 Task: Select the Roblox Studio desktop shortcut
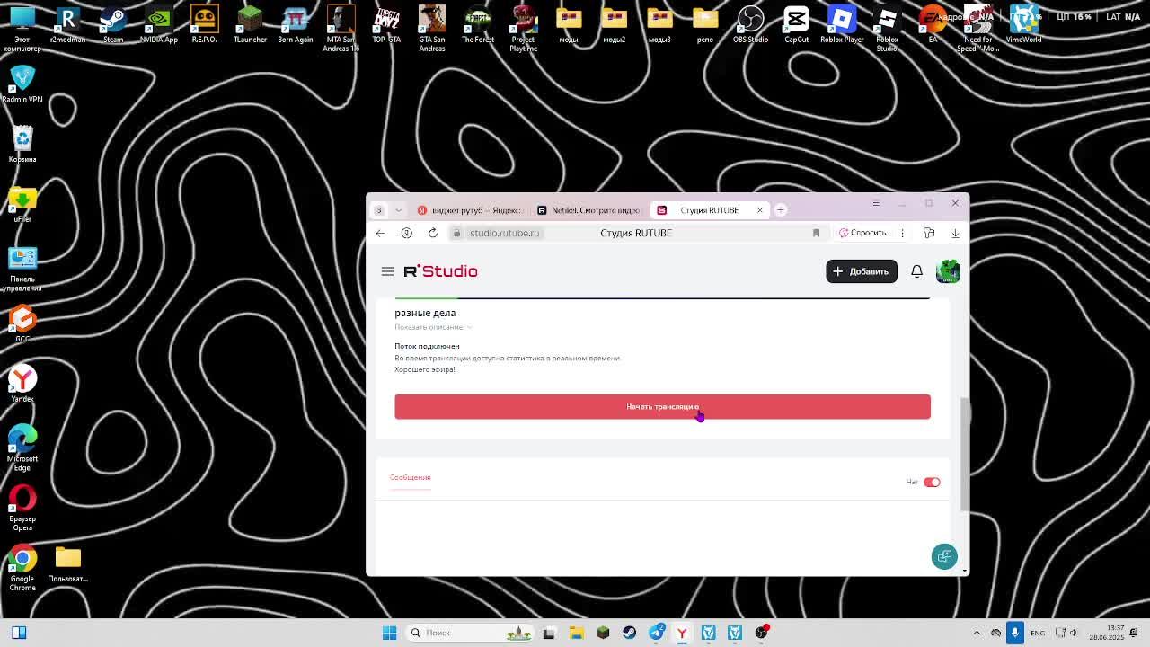[x=887, y=28]
